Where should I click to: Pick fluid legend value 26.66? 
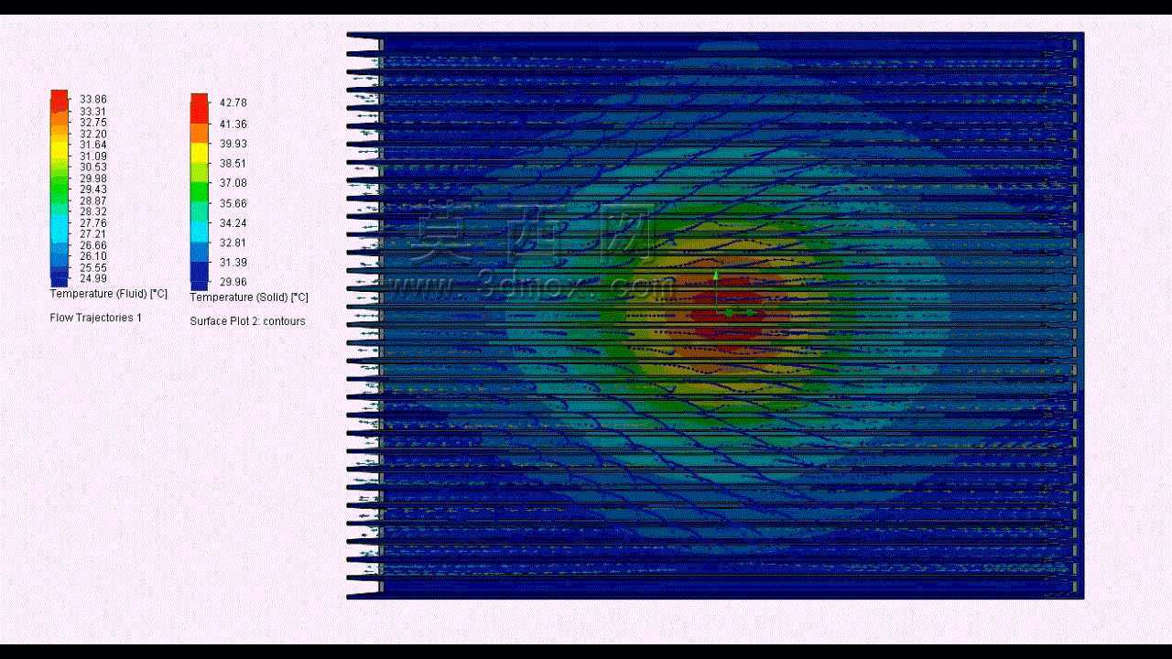93,245
